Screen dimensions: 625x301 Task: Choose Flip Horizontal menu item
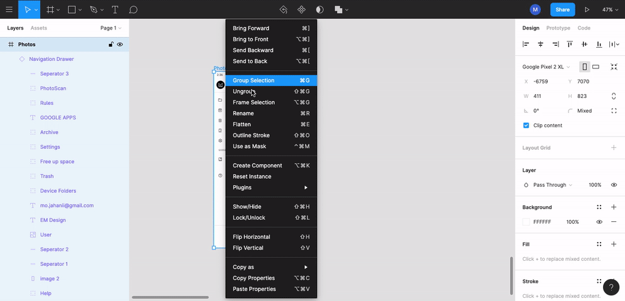click(271, 237)
